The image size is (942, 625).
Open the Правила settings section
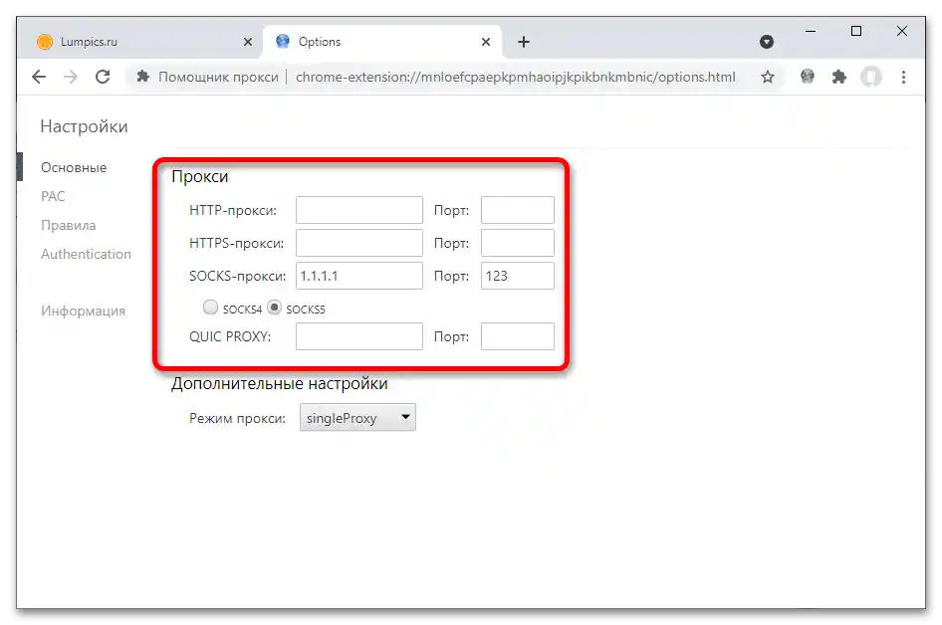pos(69,225)
